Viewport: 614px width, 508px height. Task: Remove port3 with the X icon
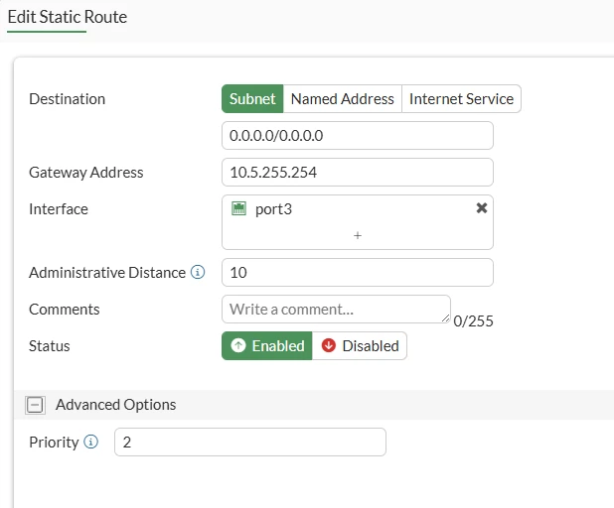(x=482, y=208)
